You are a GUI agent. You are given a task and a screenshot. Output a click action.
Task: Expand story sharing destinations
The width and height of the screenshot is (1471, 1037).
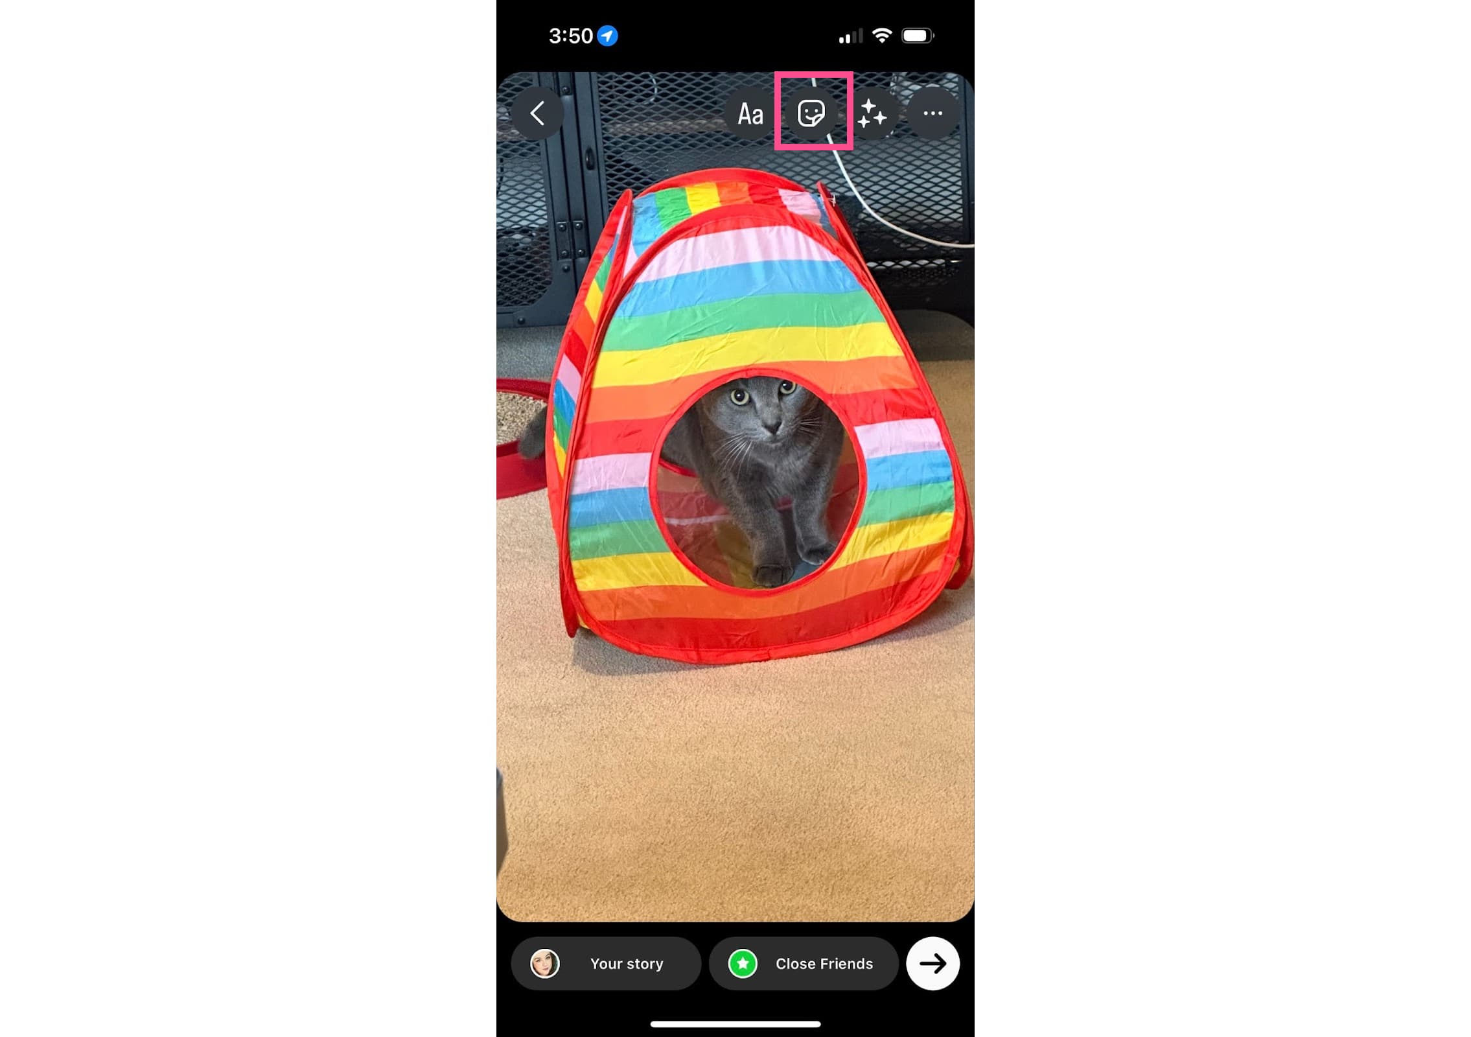tap(934, 964)
